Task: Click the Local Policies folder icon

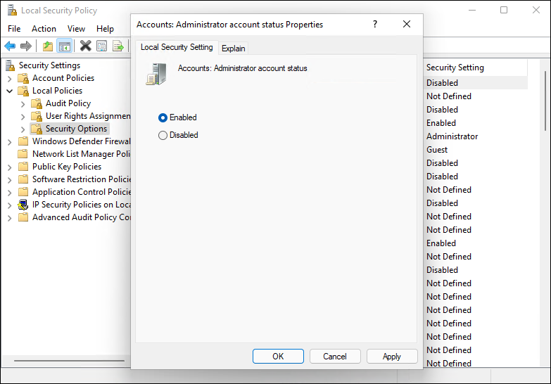Action: pyautogui.click(x=23, y=91)
